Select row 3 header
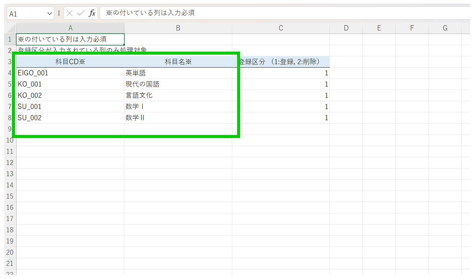This screenshot has width=475, height=279. (x=10, y=62)
